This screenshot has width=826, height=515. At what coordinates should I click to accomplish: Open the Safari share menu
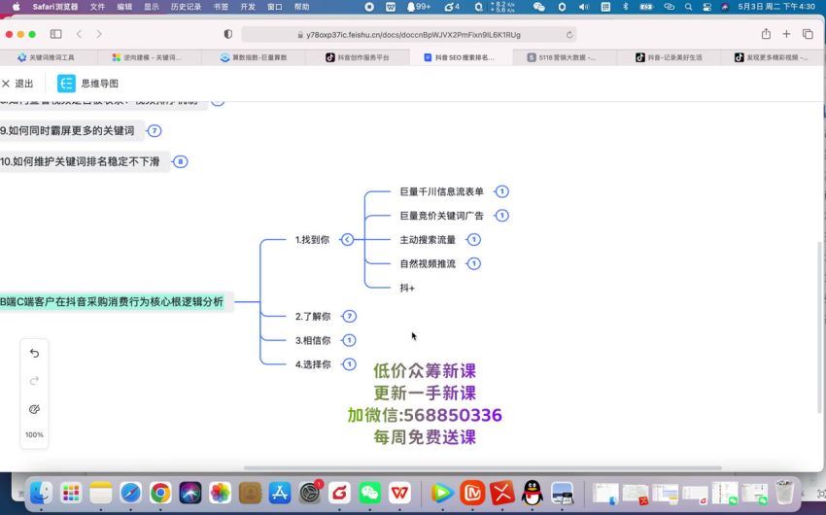tap(766, 34)
